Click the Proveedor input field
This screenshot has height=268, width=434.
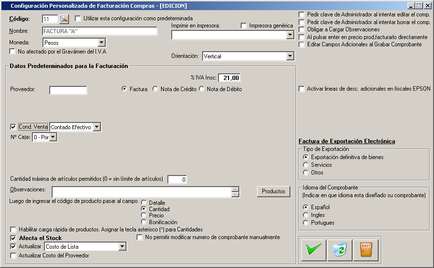[68, 90]
